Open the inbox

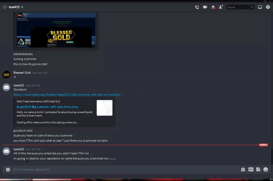click(260, 7)
